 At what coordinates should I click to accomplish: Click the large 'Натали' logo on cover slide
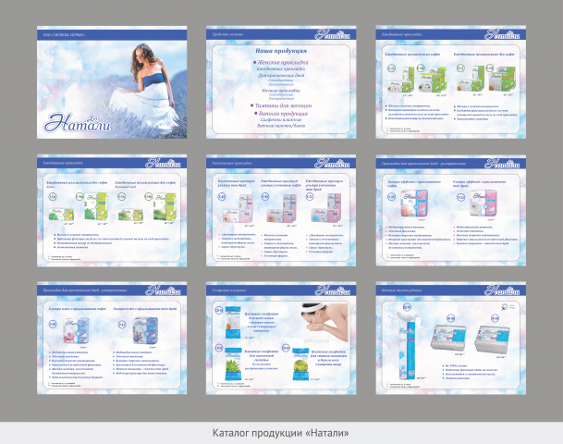[78, 123]
